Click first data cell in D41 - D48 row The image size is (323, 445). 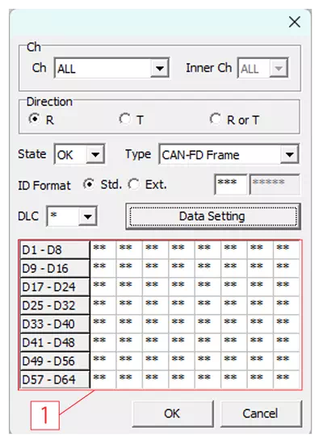[x=103, y=342]
